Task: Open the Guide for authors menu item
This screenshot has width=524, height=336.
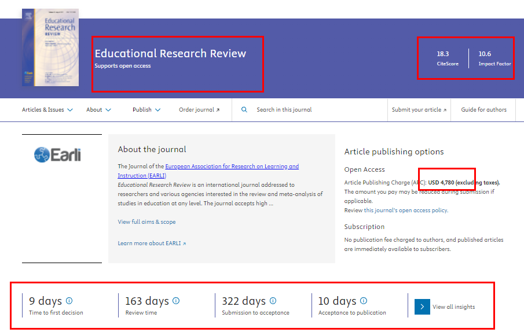Action: 483,109
